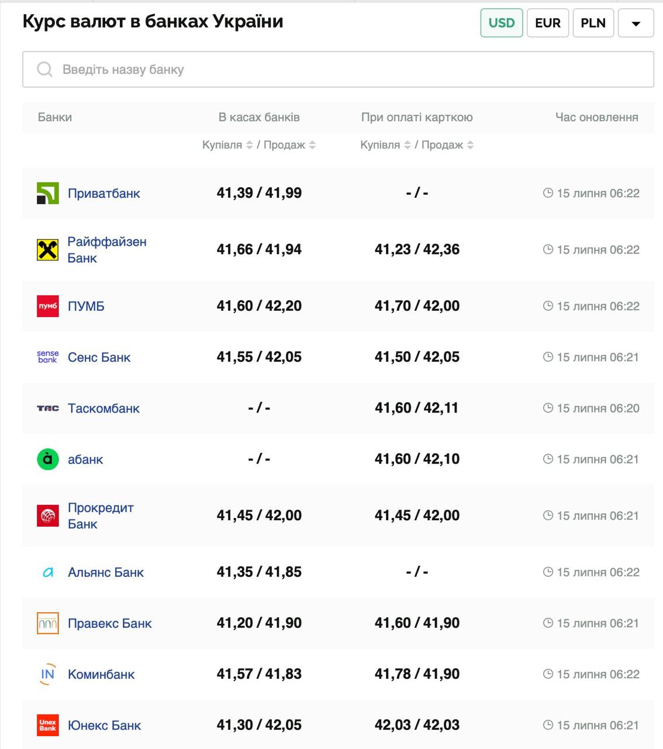Open the more currencies dropdown arrow

636,23
